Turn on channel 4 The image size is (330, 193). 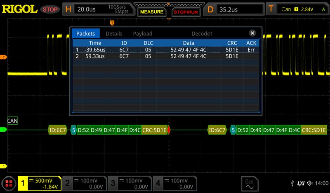click(174, 184)
